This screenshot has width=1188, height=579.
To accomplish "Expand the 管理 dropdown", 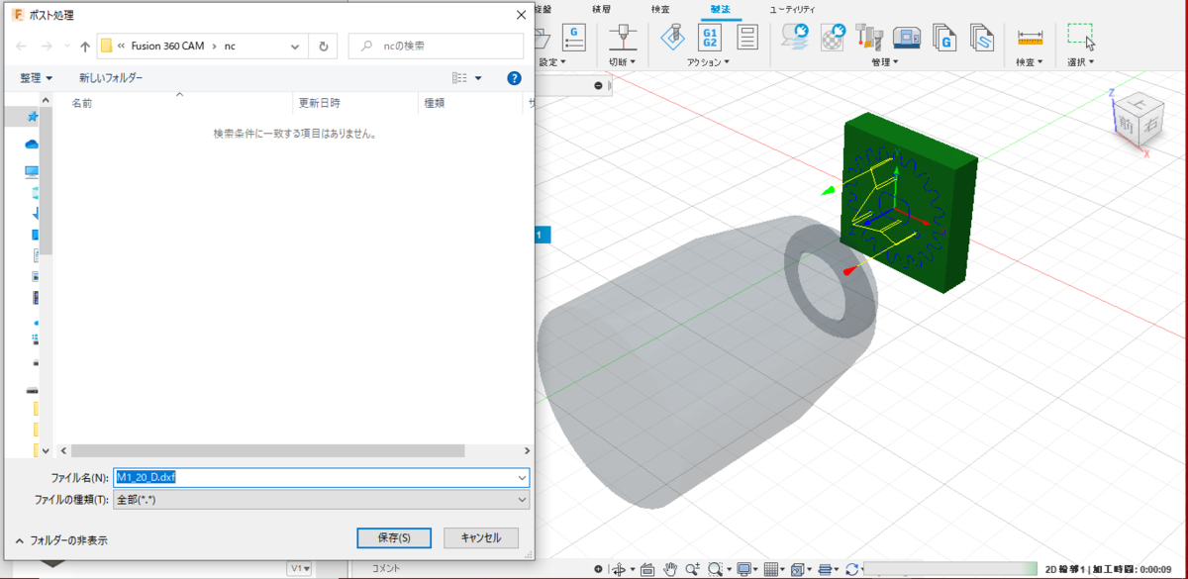I will coord(885,61).
